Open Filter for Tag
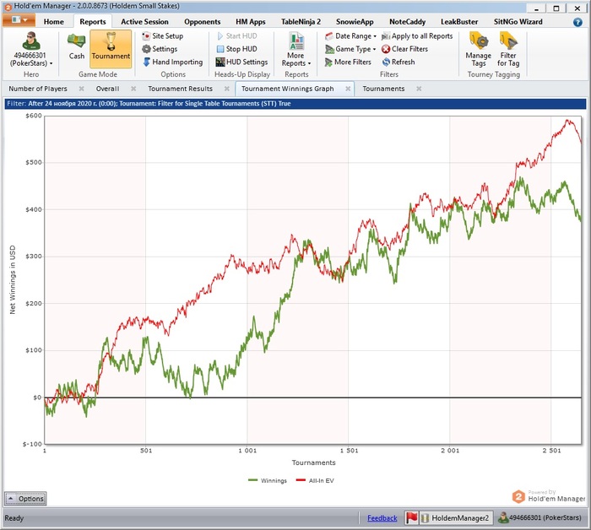Image resolution: width=591 pixels, height=530 pixels. [508, 50]
